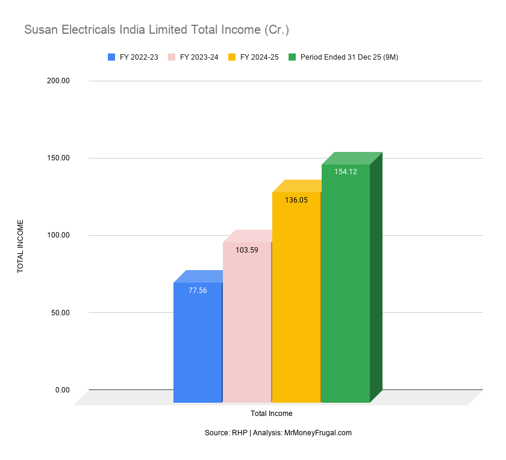The image size is (506, 460).
Task: Click the x-axis category label 'Total Income'
Action: pos(272,414)
